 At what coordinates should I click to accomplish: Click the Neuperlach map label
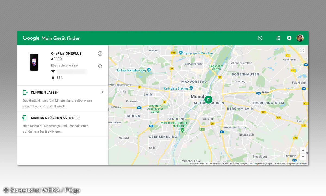(246, 135)
